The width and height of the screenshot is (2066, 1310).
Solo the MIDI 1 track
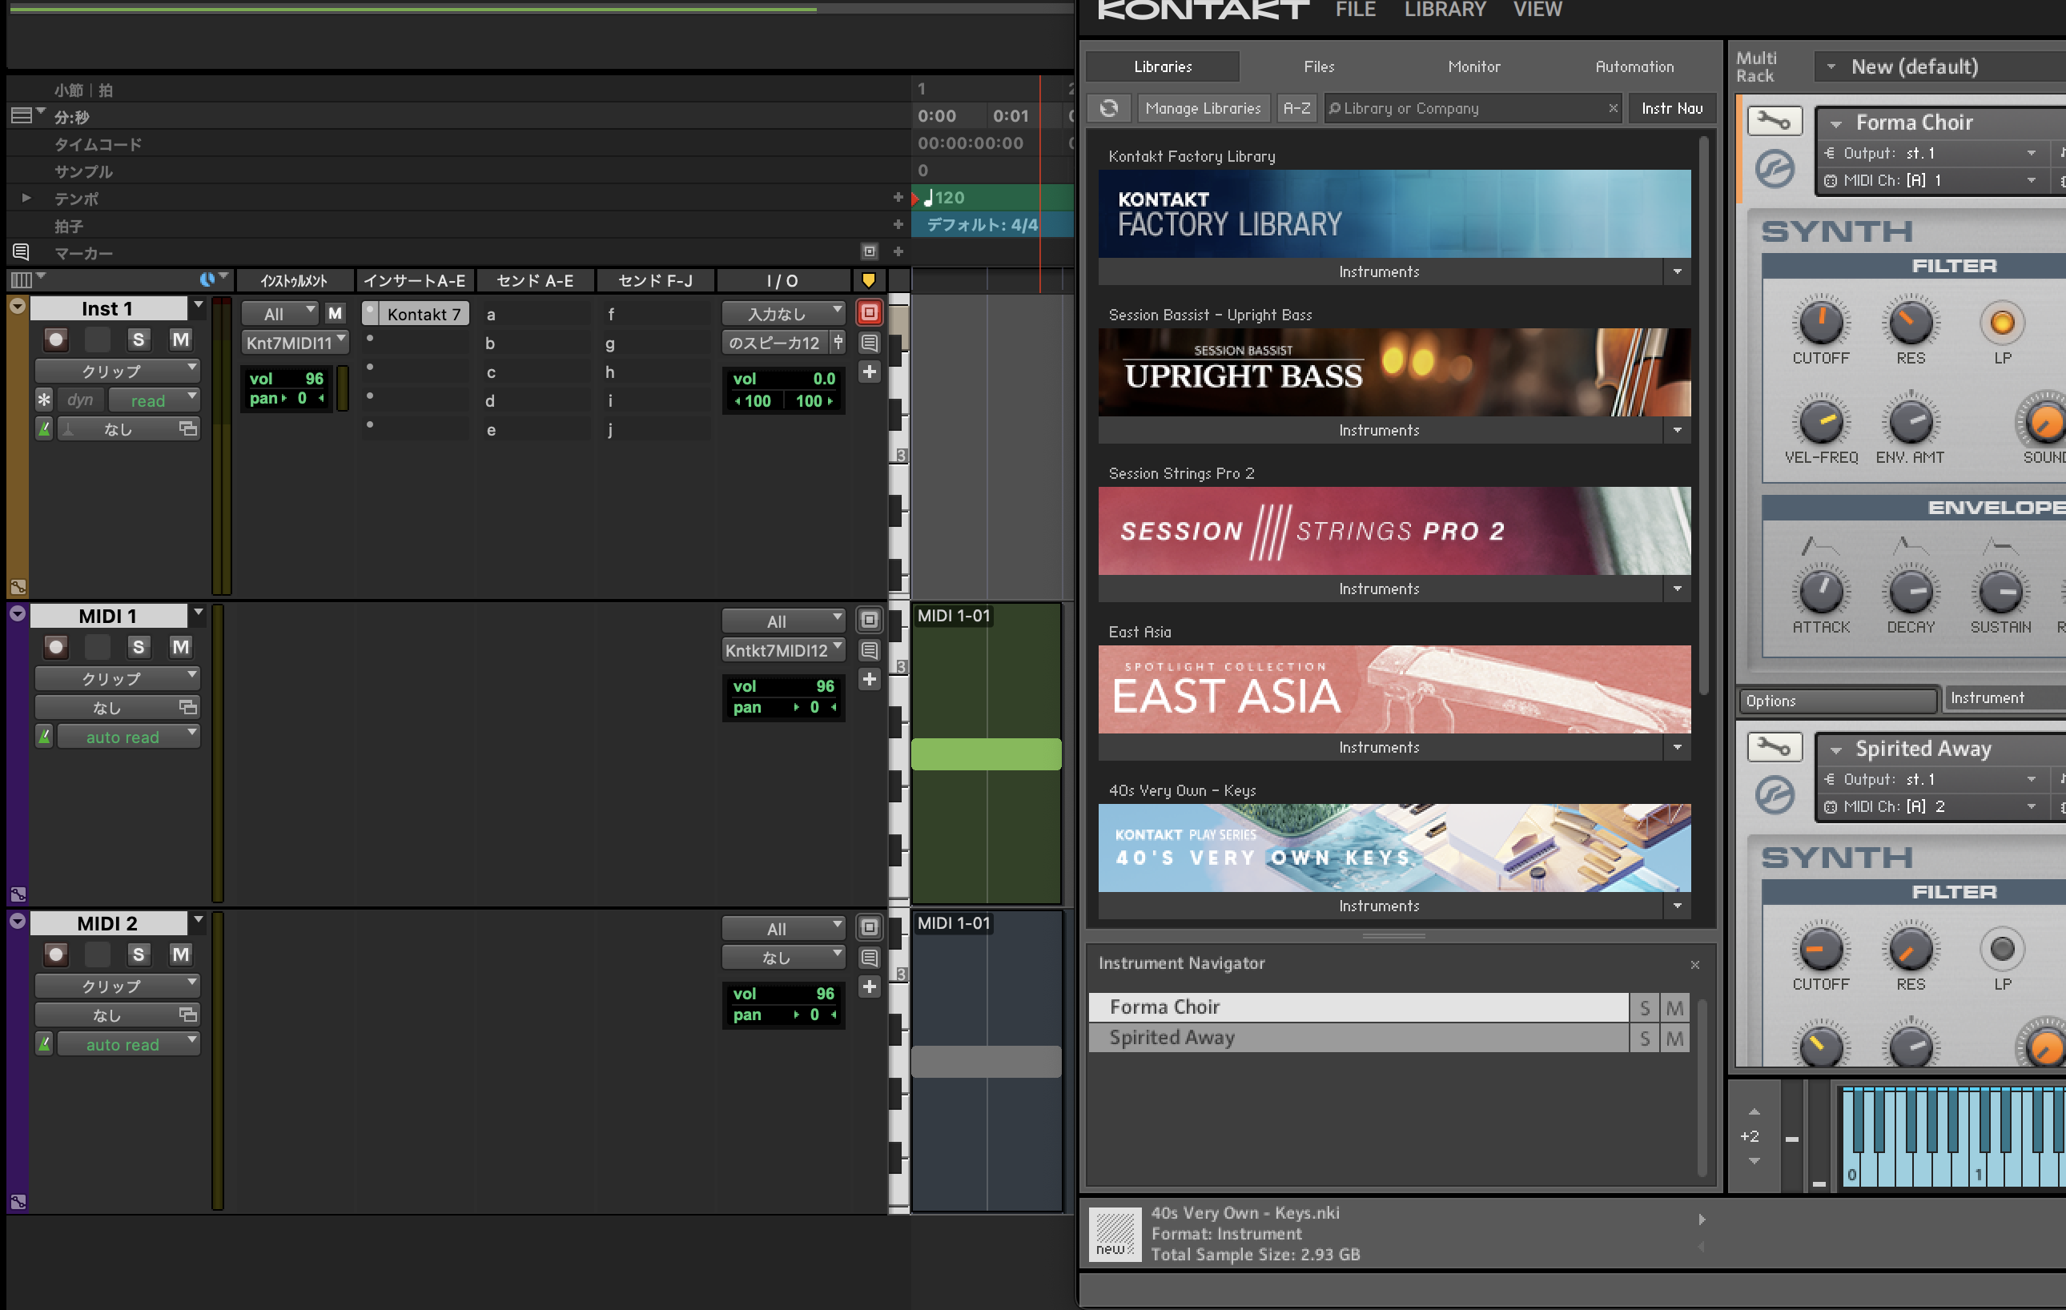(x=138, y=647)
